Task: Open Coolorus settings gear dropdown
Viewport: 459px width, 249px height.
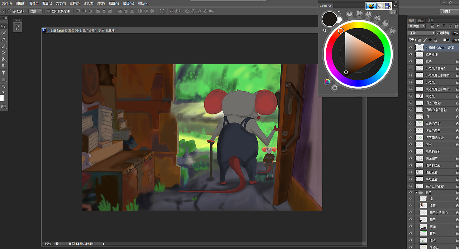Action: pos(393,13)
